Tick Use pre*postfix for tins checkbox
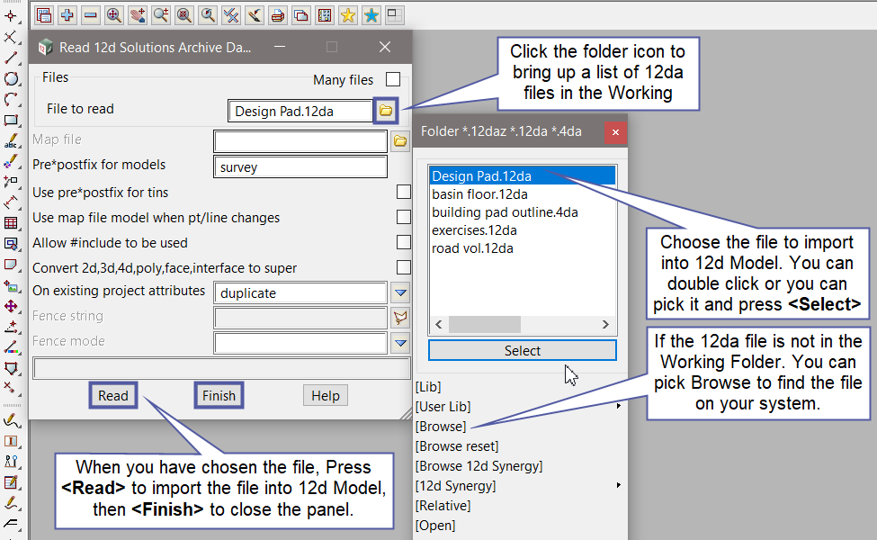 404,192
